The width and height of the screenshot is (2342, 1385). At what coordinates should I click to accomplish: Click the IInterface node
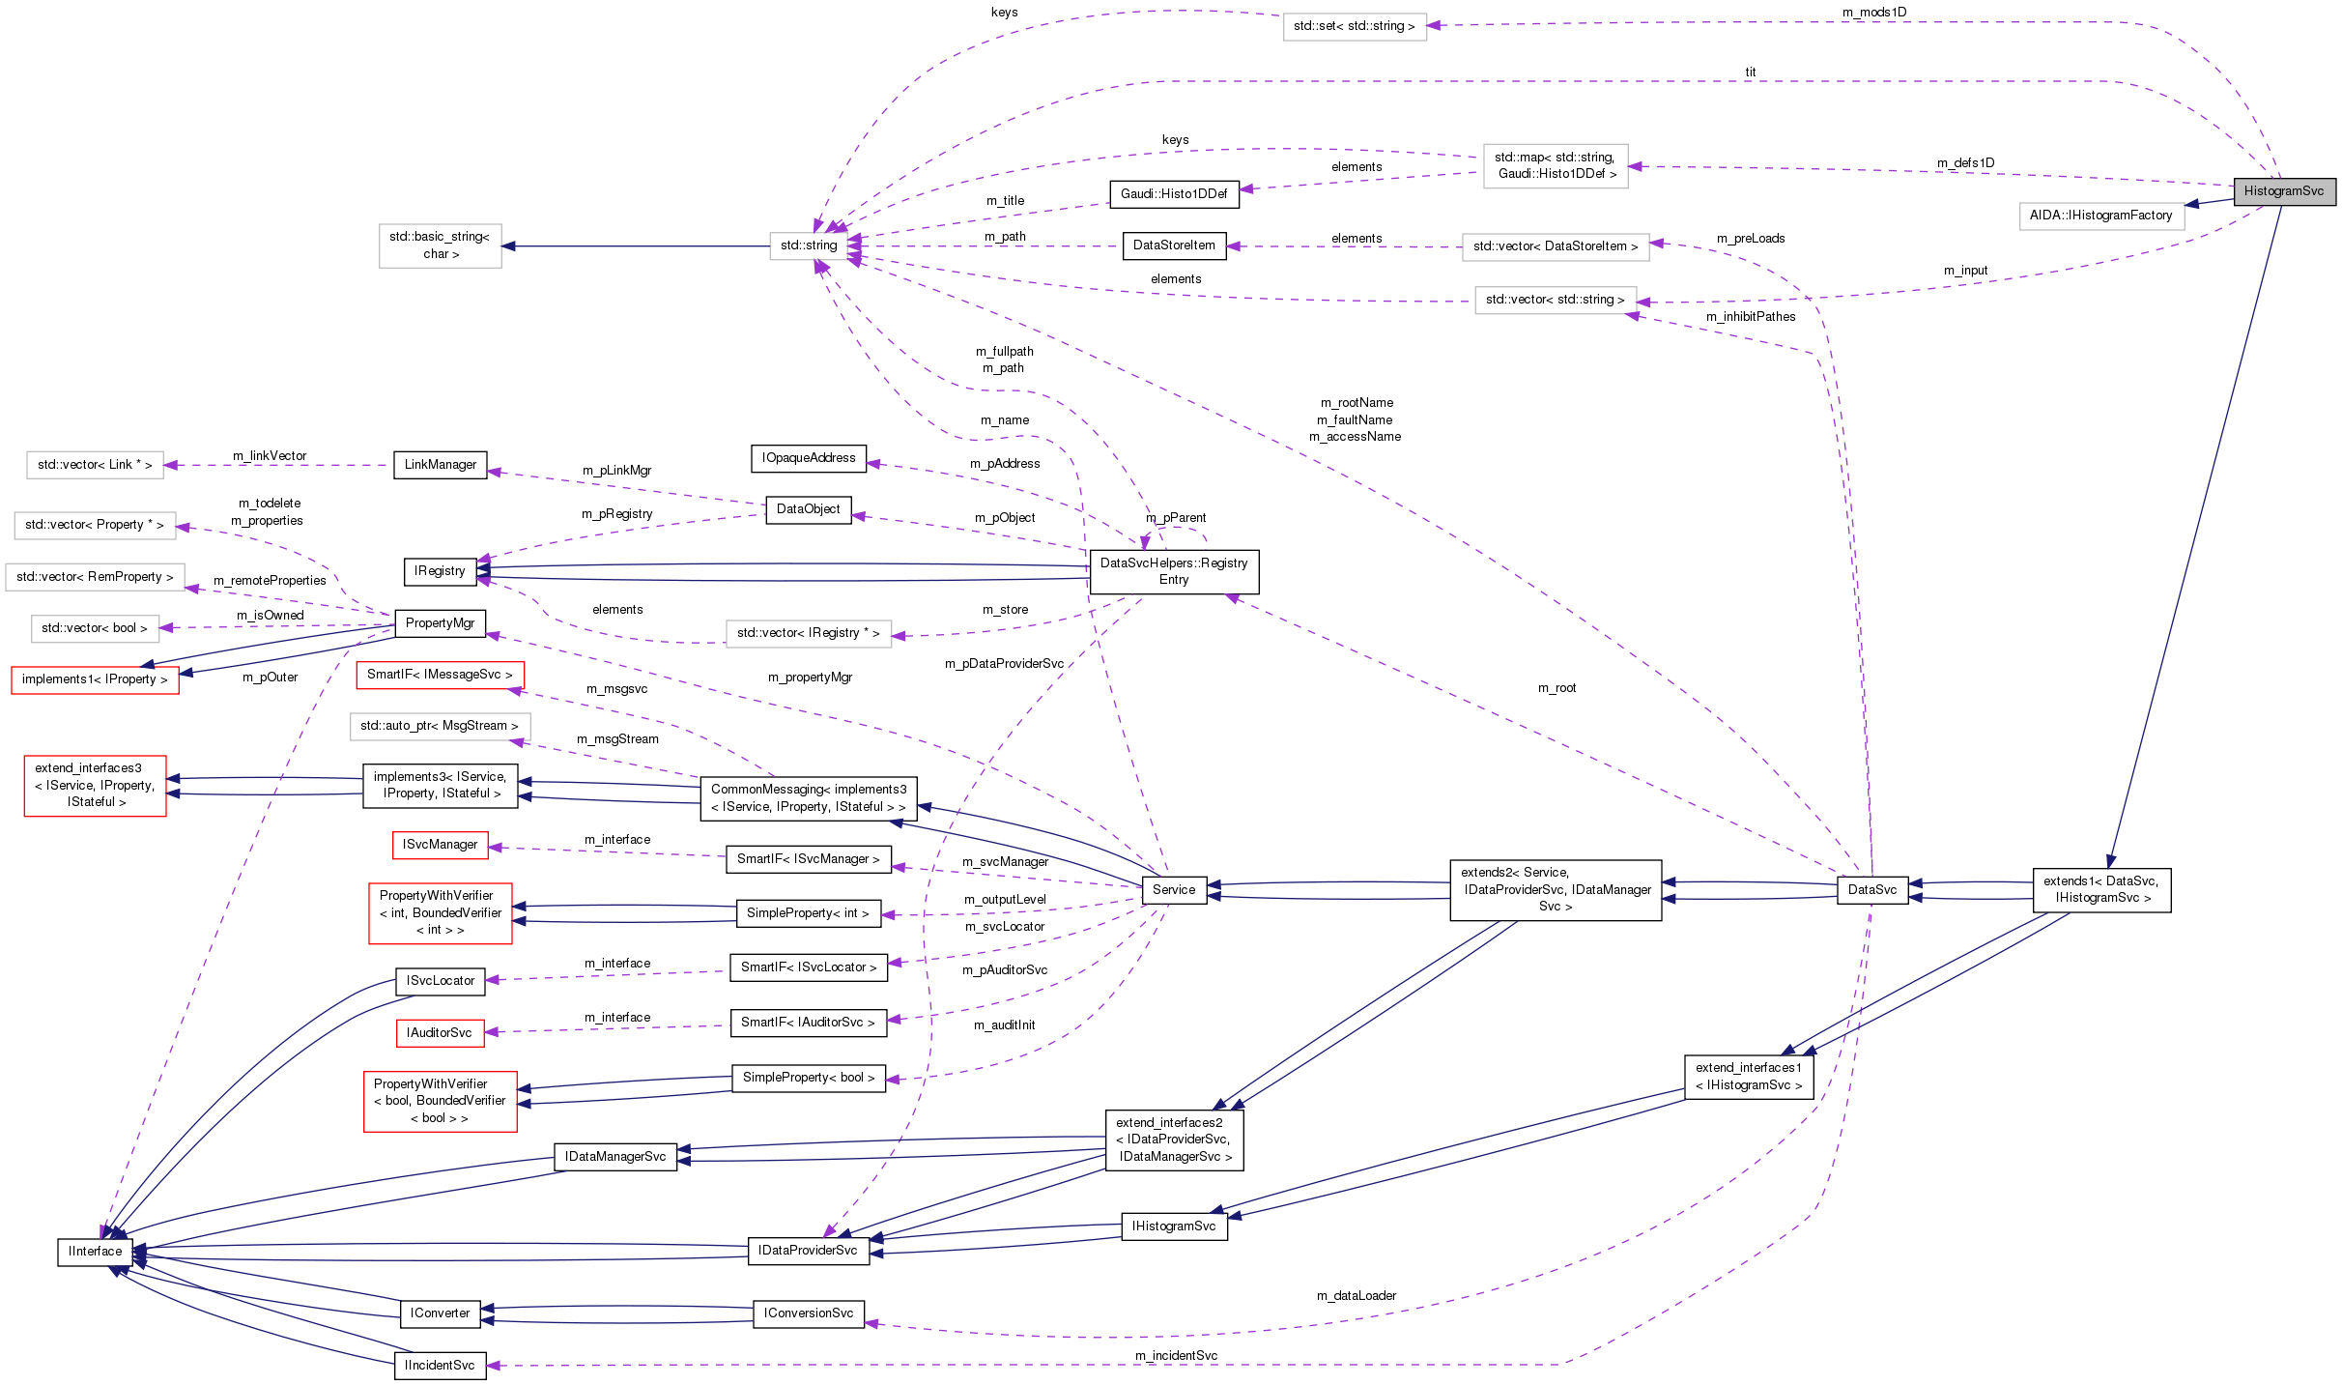[x=95, y=1252]
